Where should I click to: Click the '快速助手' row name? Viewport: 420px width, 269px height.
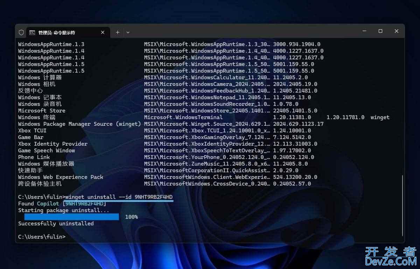click(30, 170)
